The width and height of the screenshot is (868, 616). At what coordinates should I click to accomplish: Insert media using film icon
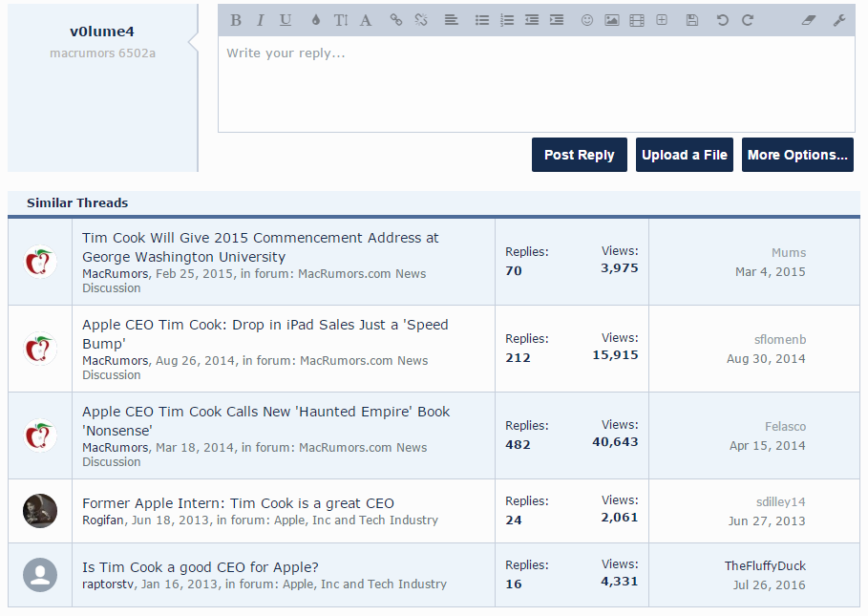(x=637, y=20)
